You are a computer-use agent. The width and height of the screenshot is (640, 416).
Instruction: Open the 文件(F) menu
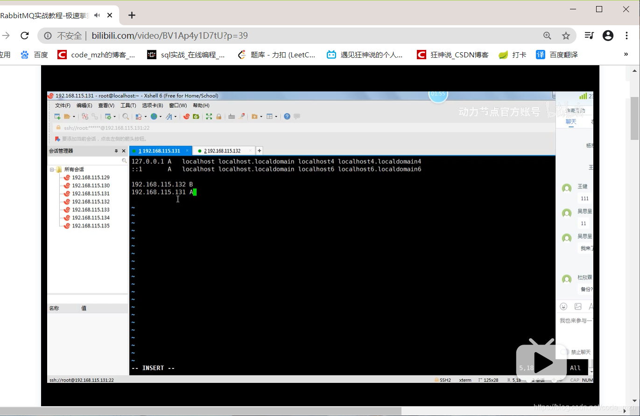[x=63, y=106]
